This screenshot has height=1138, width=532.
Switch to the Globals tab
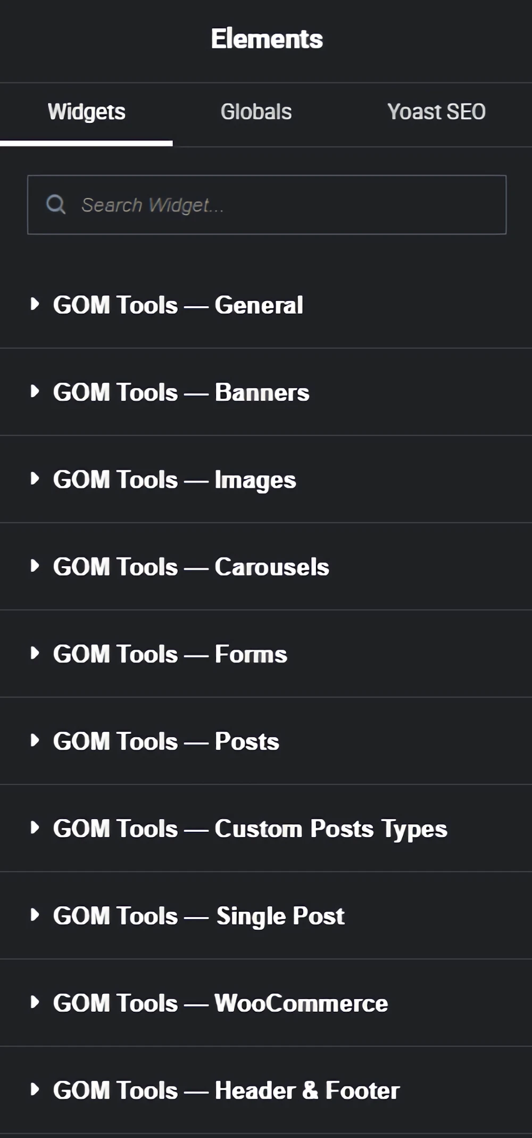(x=256, y=111)
